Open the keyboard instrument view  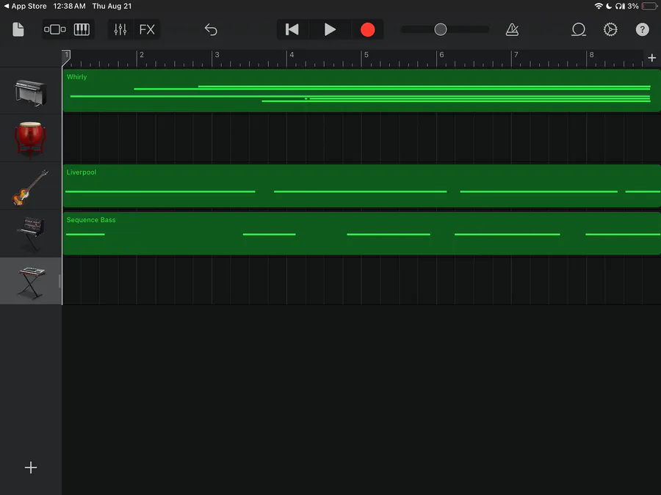point(82,29)
